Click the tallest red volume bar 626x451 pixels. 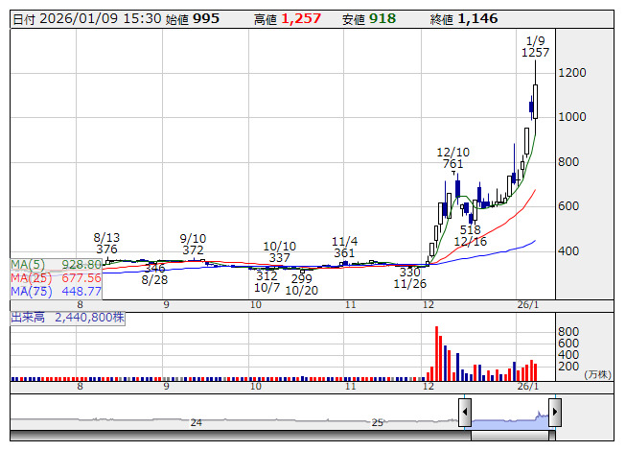click(437, 353)
